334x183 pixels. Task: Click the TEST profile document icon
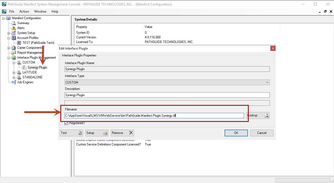pos(19,43)
